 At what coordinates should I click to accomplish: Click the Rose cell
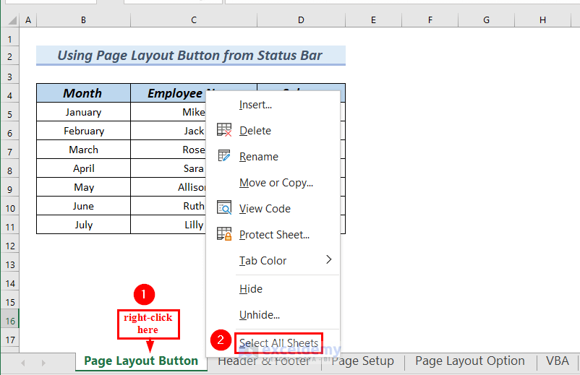point(169,150)
